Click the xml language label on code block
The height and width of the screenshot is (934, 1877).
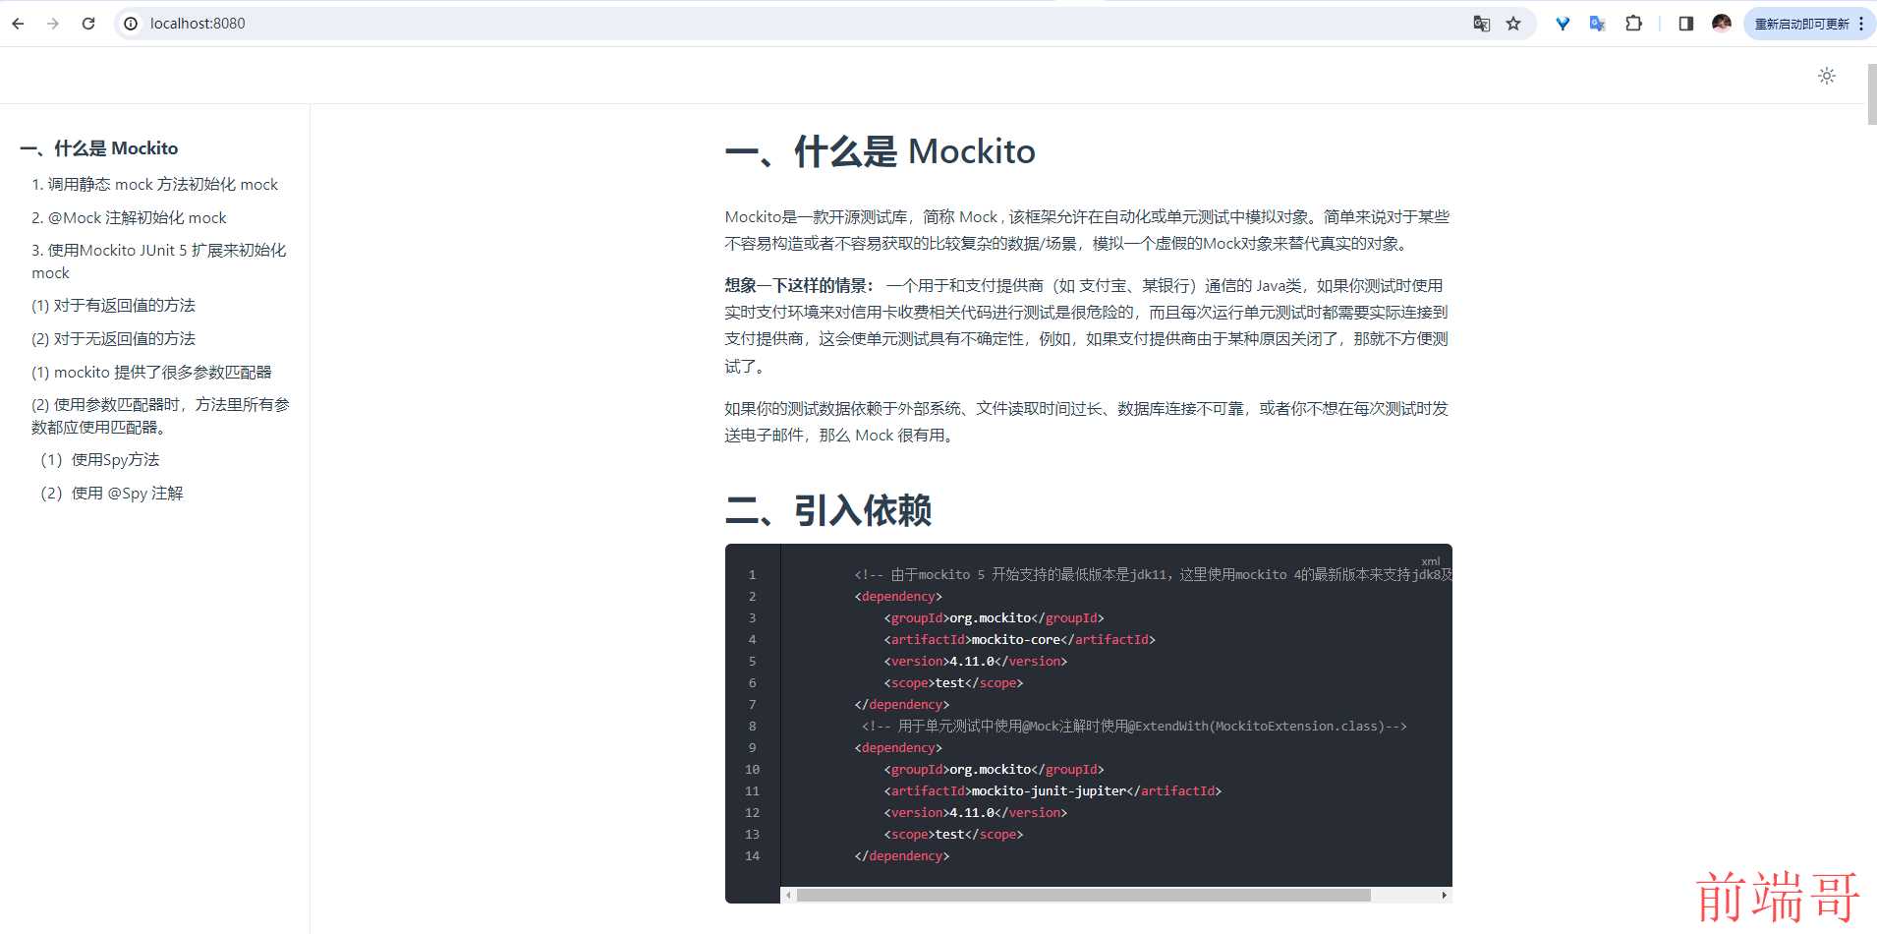[x=1430, y=561]
